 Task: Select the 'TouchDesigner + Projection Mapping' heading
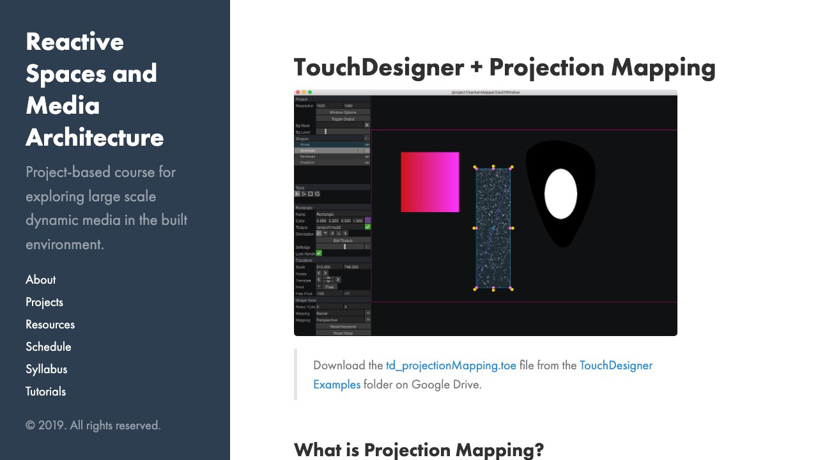point(505,68)
